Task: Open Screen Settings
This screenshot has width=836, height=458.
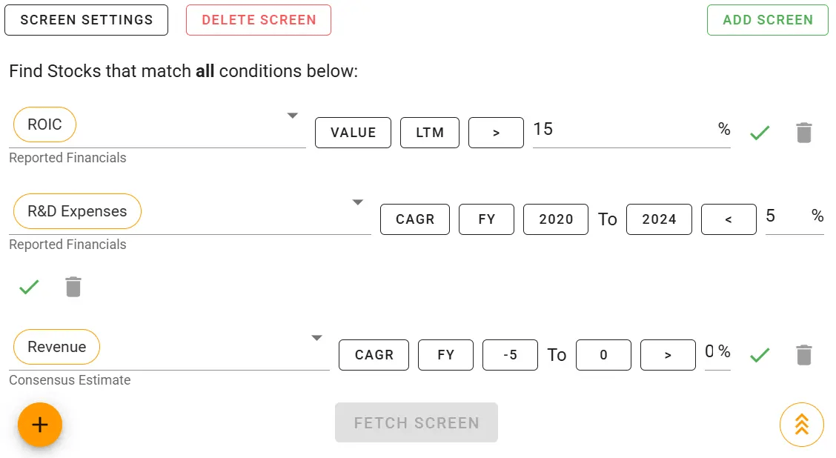Action: pos(86,20)
